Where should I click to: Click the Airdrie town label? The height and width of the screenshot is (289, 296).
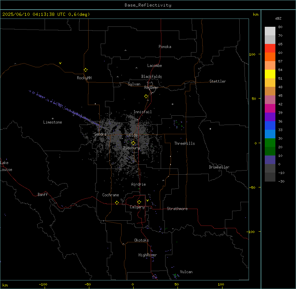coord(139,184)
